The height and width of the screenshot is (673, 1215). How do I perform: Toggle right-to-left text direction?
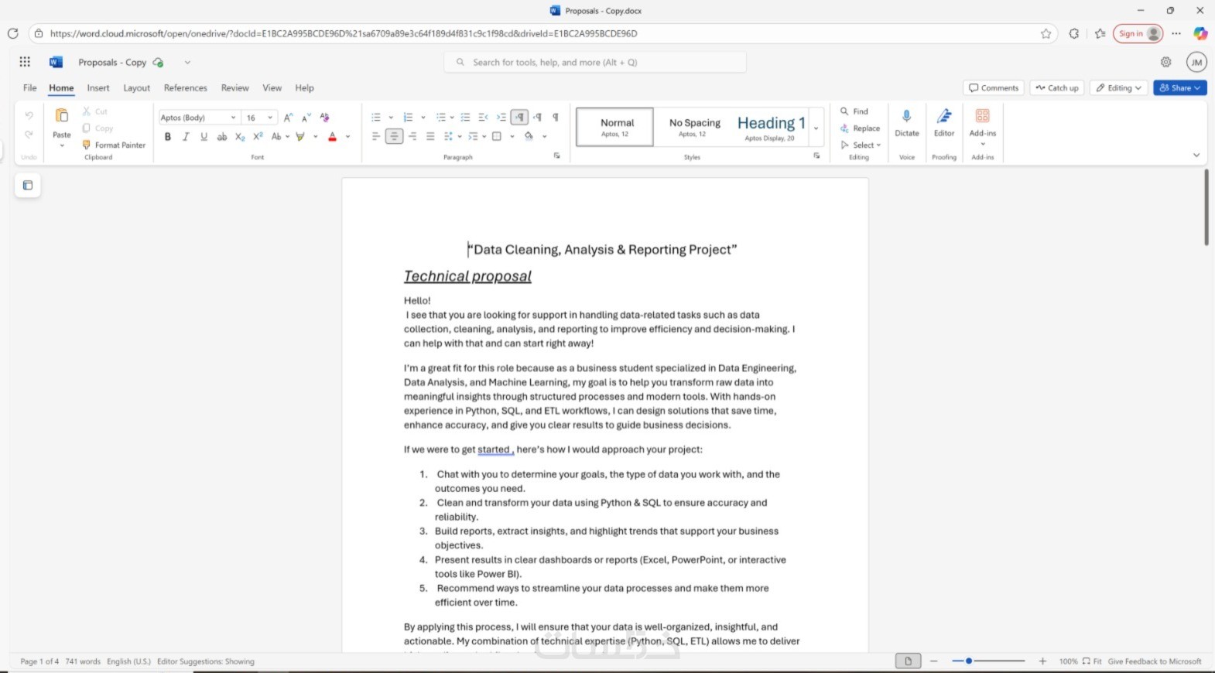pos(538,118)
